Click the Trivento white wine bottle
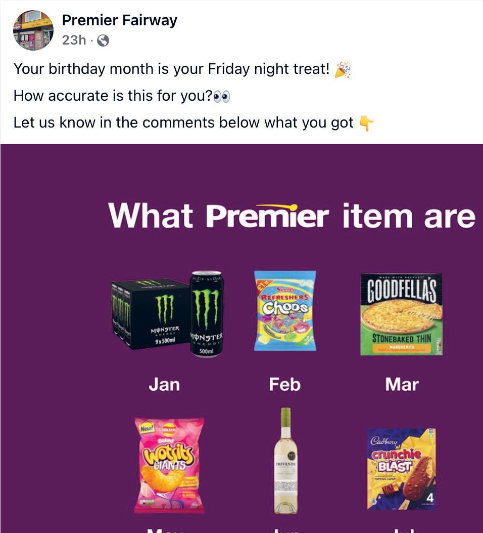The width and height of the screenshot is (483, 533). (x=285, y=461)
